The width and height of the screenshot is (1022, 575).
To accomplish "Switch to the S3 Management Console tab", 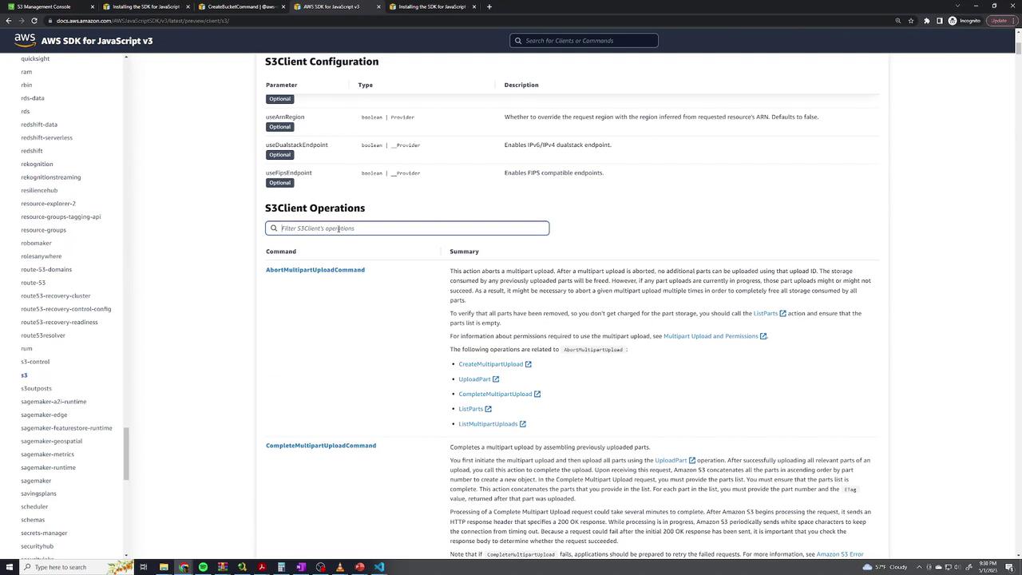I will tap(50, 6).
